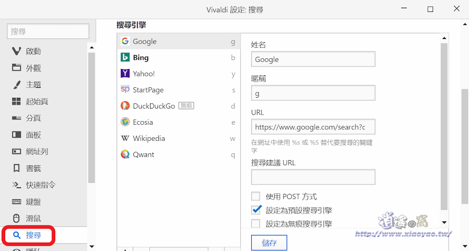
Task: Click the keyboard icon beside 鍵盤
Action: click(x=17, y=202)
